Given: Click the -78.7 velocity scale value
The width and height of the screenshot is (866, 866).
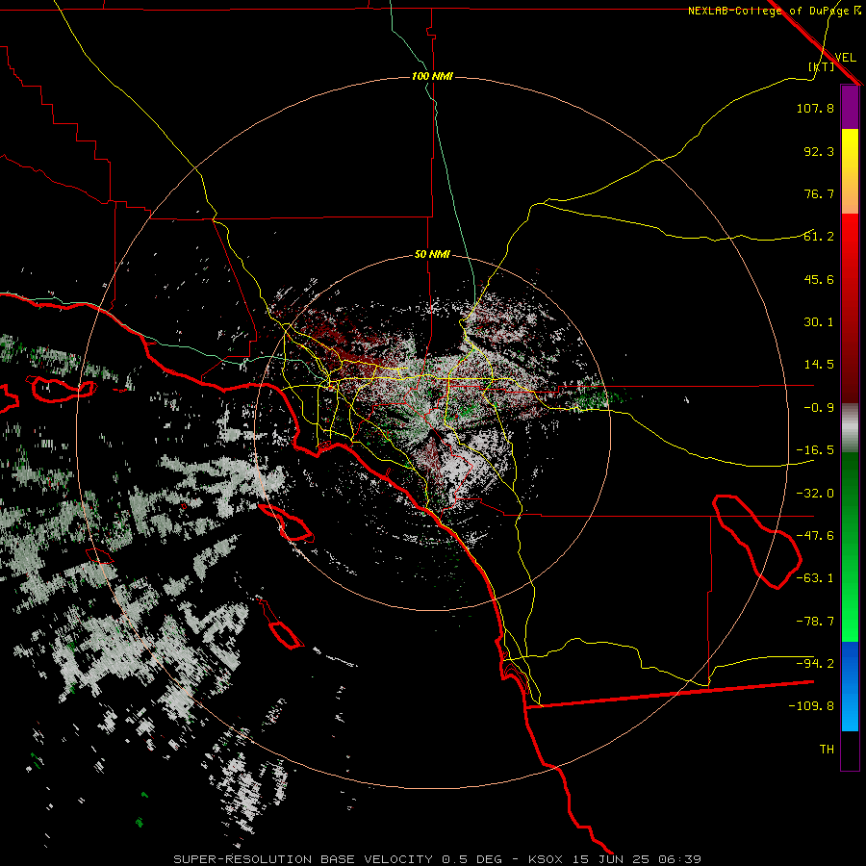Looking at the screenshot, I should click(815, 622).
